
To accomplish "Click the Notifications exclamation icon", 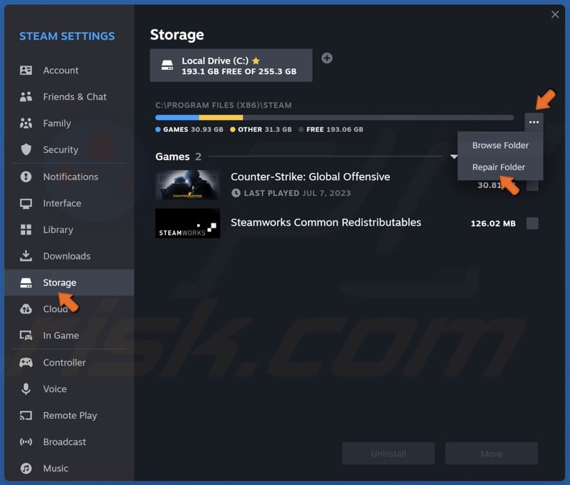I will pos(26,177).
